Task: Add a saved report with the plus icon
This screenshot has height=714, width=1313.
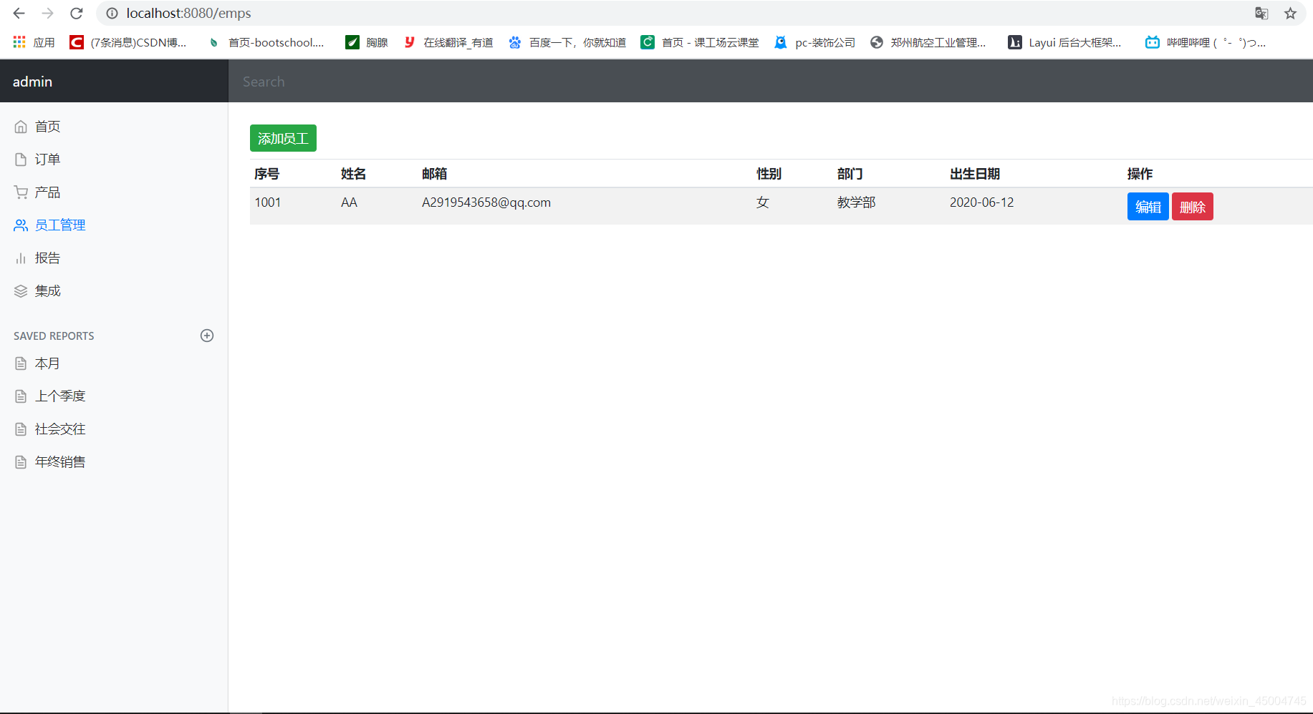Action: pos(206,335)
